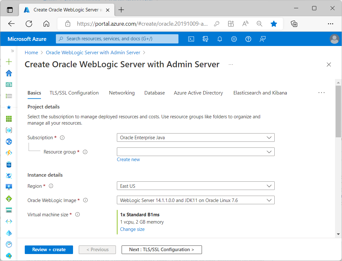
Task: Switch to Azure Active Directory tab
Action: (x=198, y=93)
